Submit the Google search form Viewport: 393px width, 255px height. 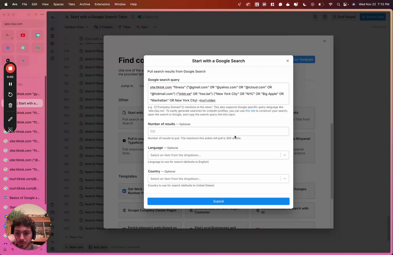pos(218,201)
